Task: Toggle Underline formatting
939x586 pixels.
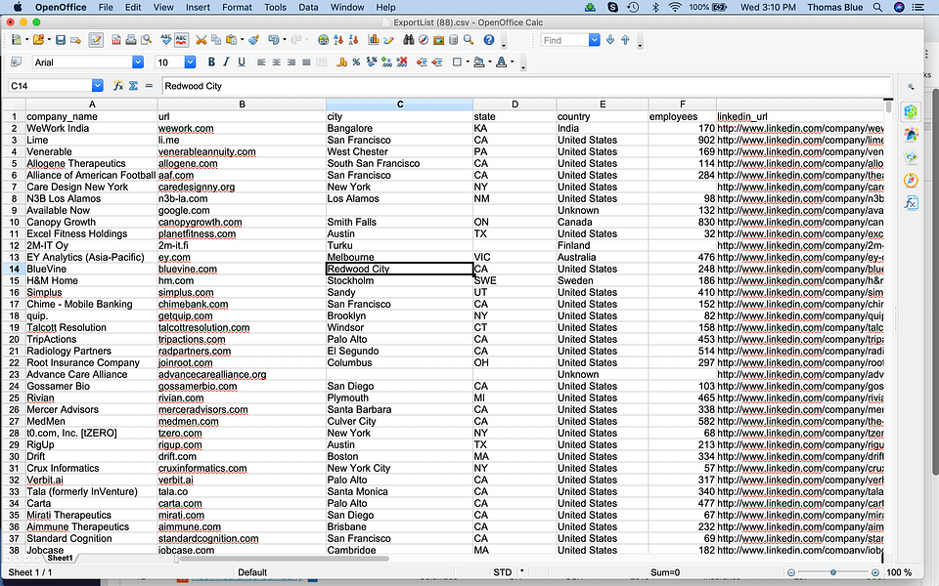Action: pyautogui.click(x=242, y=62)
